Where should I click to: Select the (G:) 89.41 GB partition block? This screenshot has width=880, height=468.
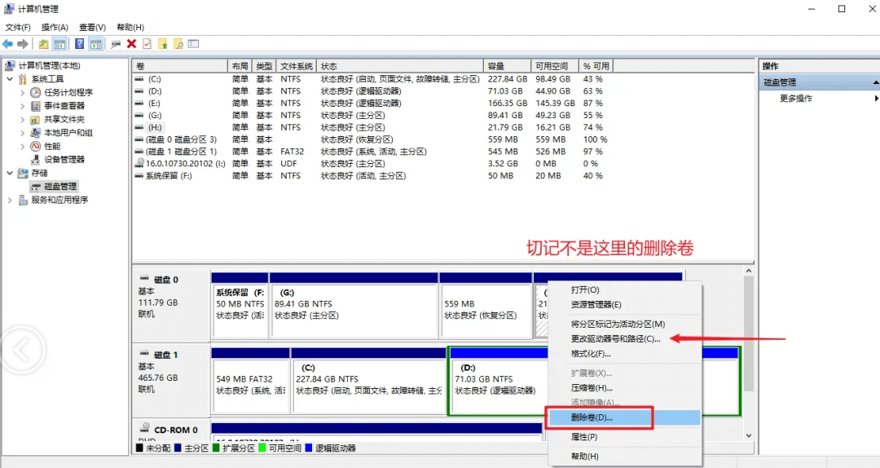pos(354,306)
